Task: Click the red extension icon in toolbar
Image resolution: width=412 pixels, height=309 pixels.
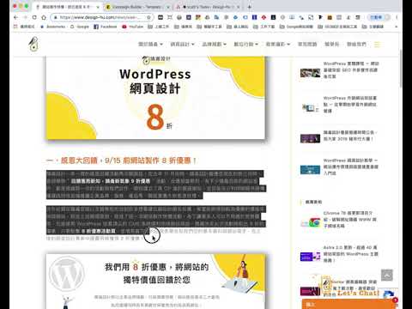Action: (x=264, y=17)
